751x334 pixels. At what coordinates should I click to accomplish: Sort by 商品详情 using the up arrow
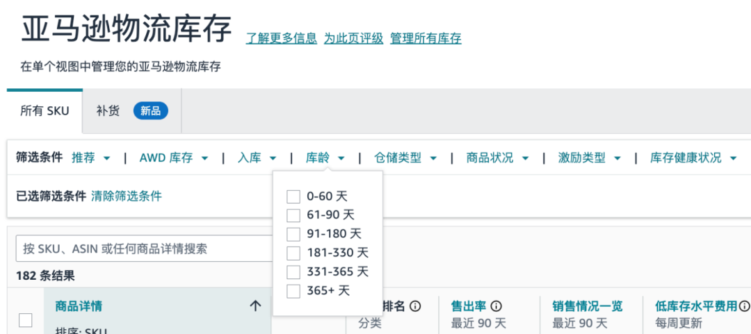coord(256,306)
